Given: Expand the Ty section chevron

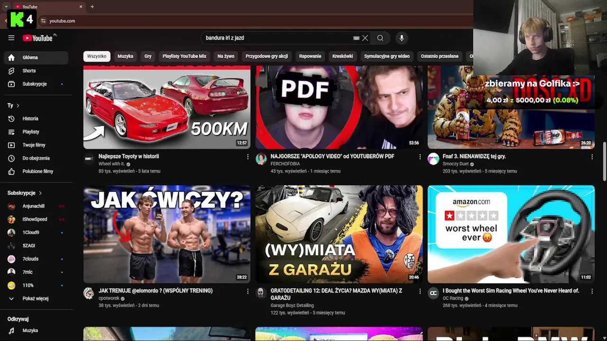Looking at the screenshot, I should click(18, 106).
